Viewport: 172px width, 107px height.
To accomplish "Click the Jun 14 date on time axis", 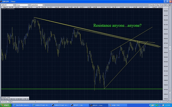I will (38, 7).
